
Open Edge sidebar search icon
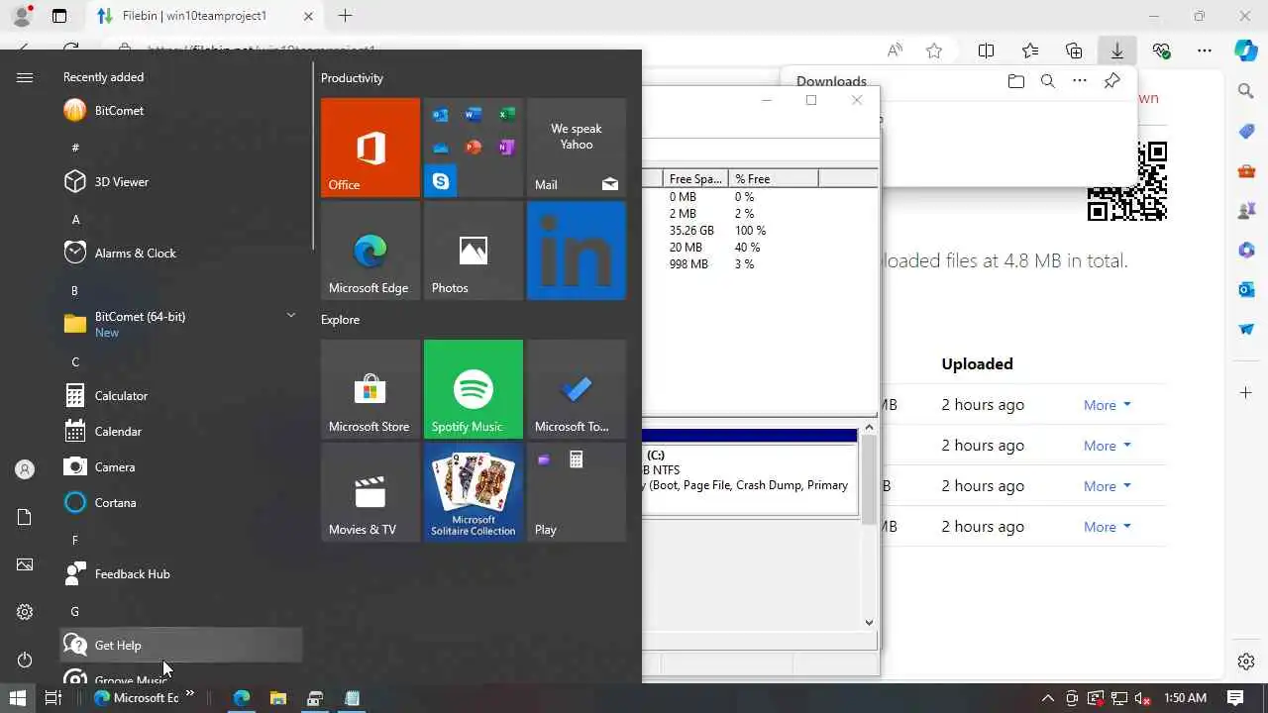[1246, 91]
